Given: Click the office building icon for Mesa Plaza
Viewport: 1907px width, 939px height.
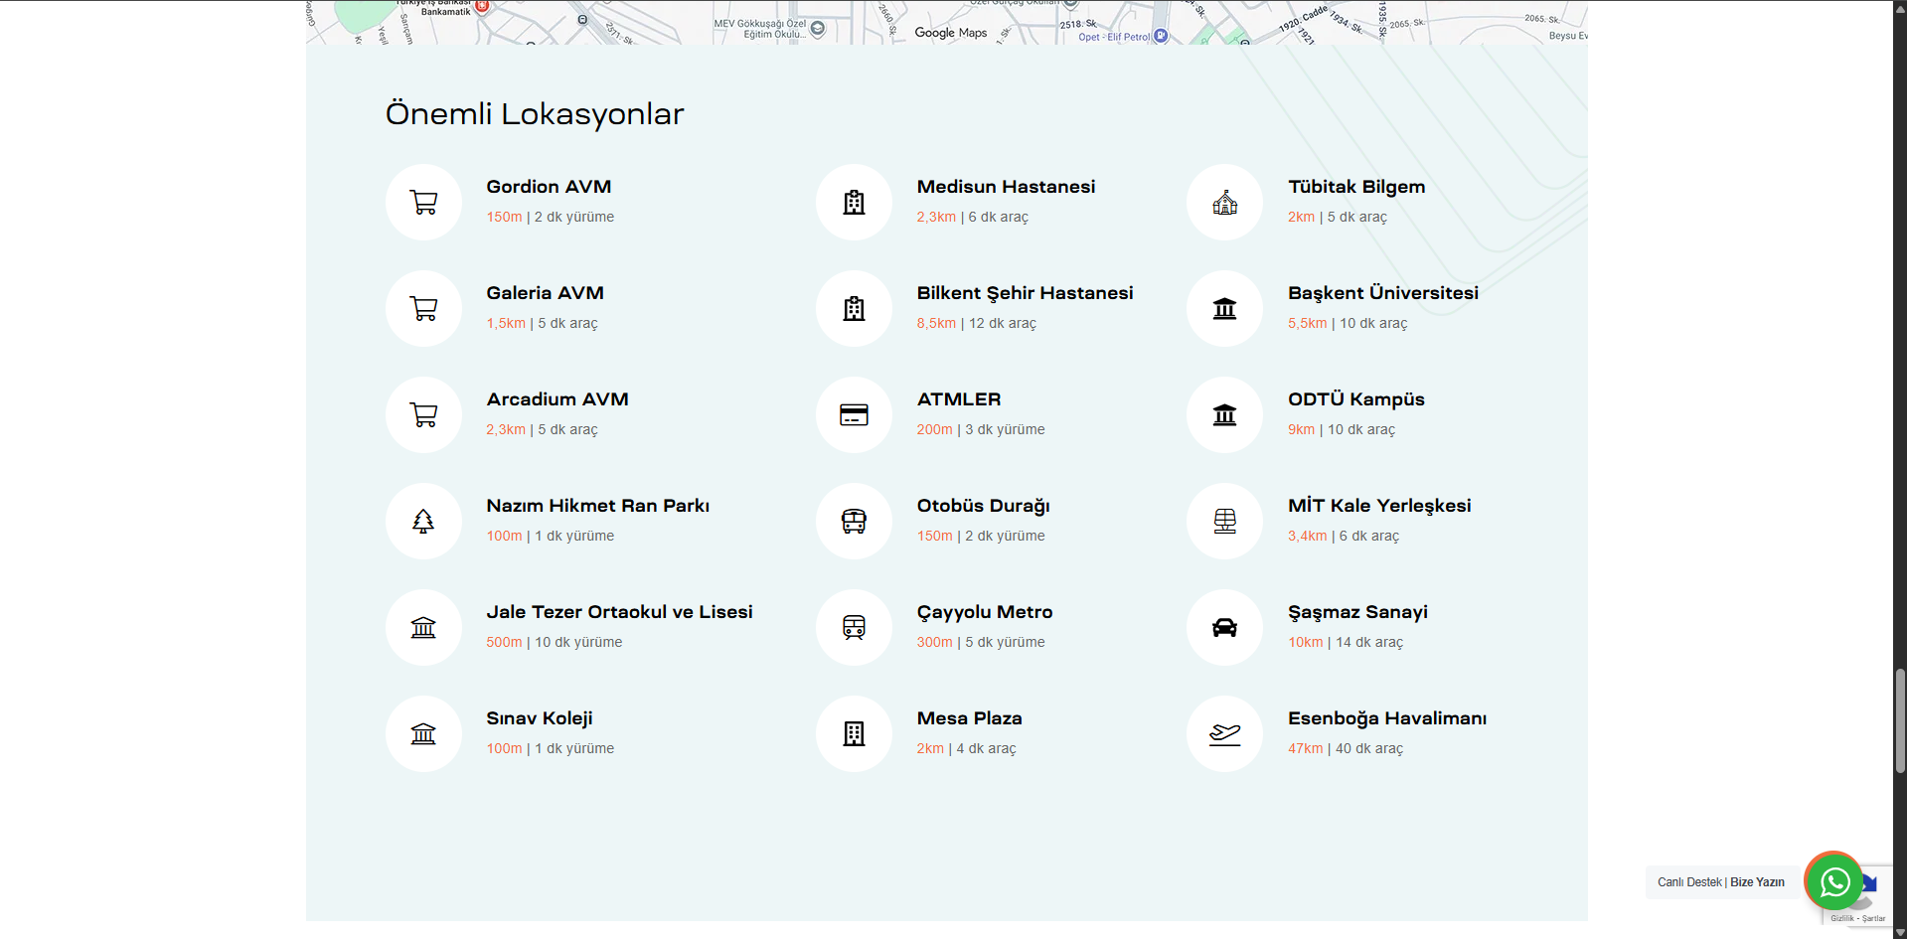Looking at the screenshot, I should (854, 734).
